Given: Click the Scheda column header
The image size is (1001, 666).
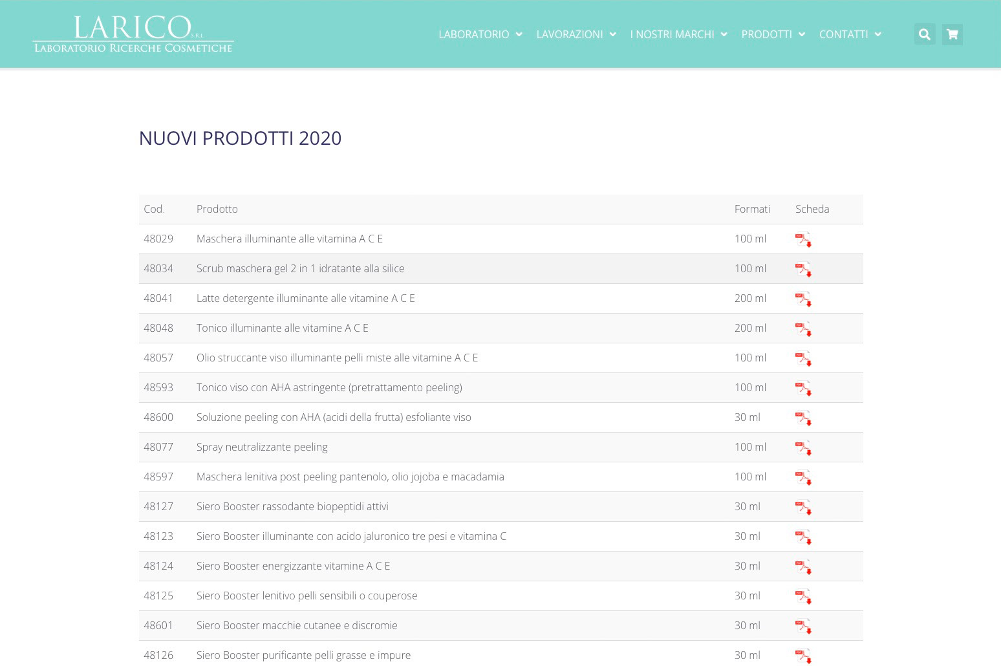Looking at the screenshot, I should (812, 209).
